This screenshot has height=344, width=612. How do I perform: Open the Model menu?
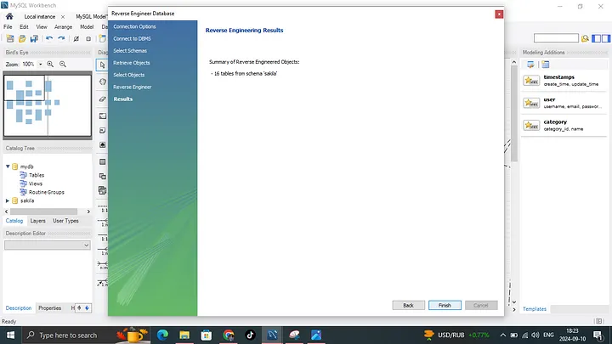click(x=87, y=27)
